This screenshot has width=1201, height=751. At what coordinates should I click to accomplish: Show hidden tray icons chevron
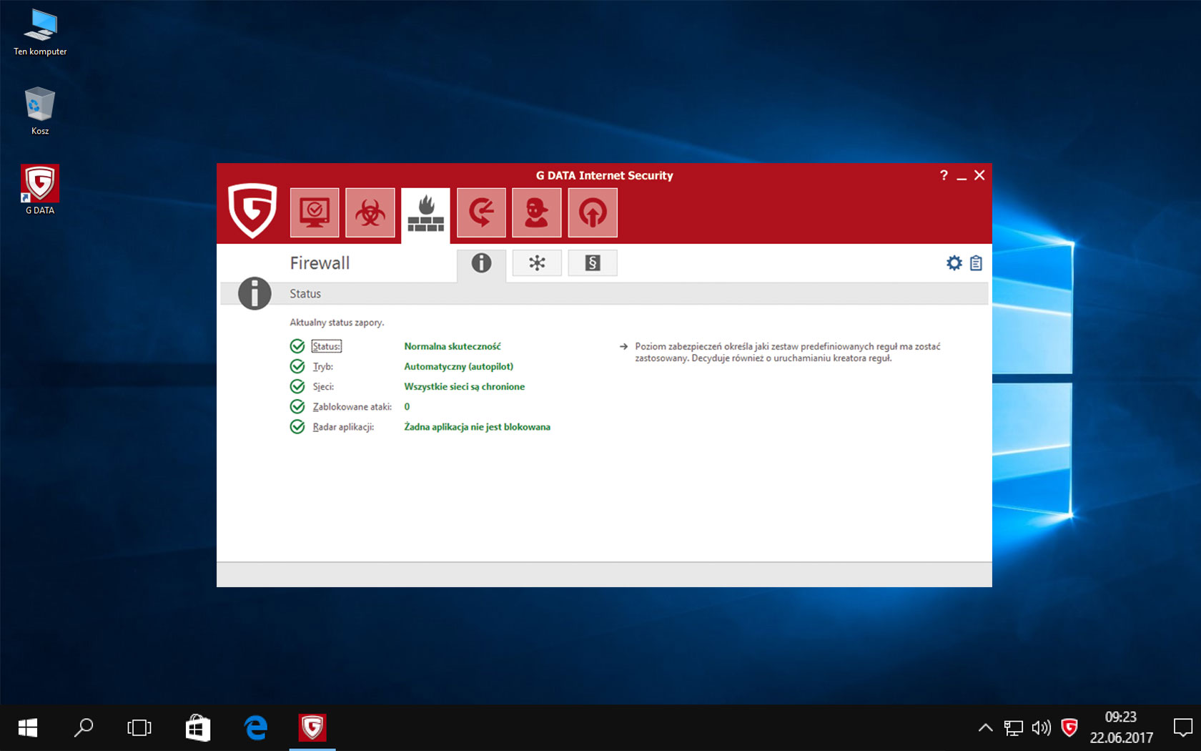[x=985, y=728]
